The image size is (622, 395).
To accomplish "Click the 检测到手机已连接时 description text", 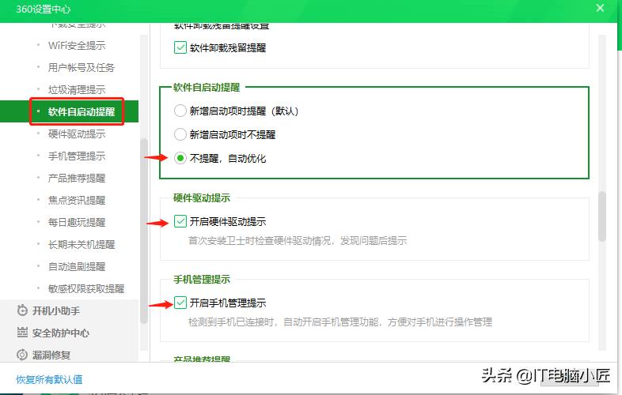I will [x=340, y=322].
